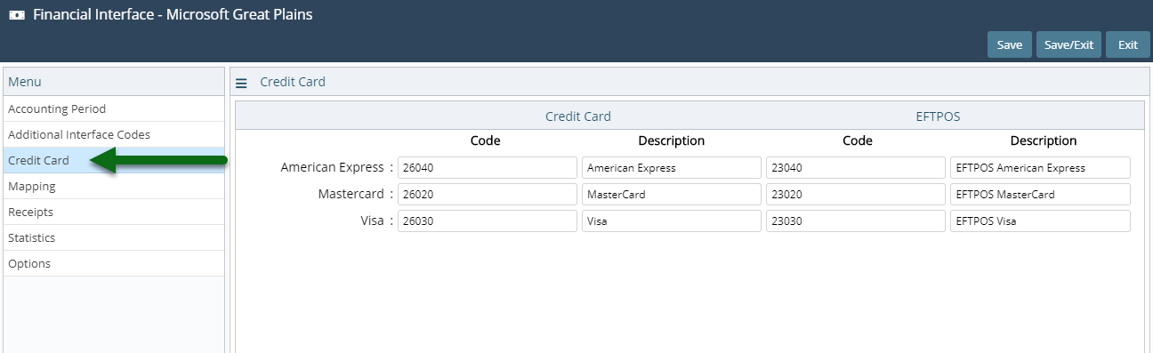The image size is (1153, 353).
Task: Click American Express EFTPOS code field 23040
Action: click(x=856, y=167)
